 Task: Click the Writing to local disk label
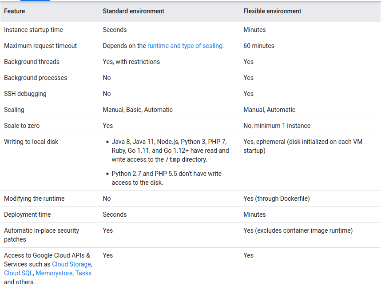pos(29,142)
